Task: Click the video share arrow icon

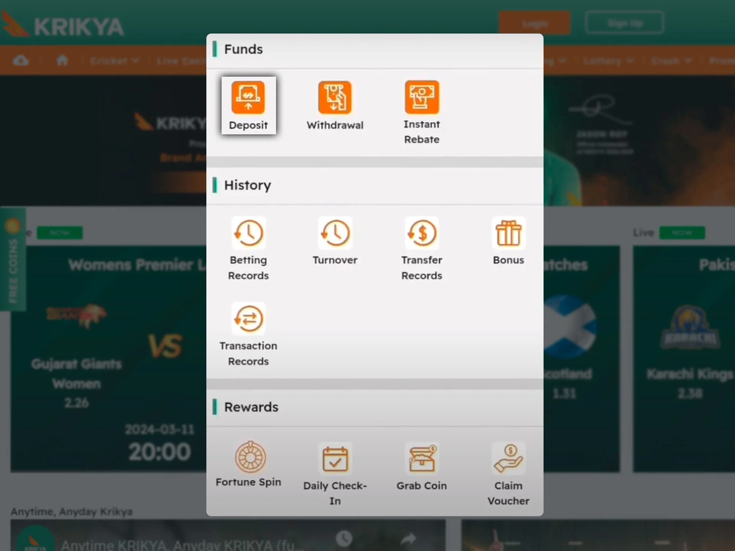Action: (x=409, y=539)
